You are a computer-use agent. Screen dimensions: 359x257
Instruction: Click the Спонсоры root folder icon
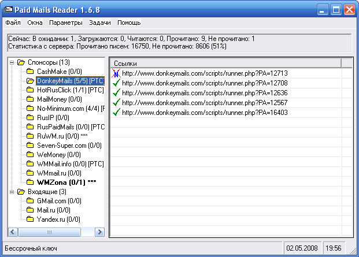pos(21,62)
